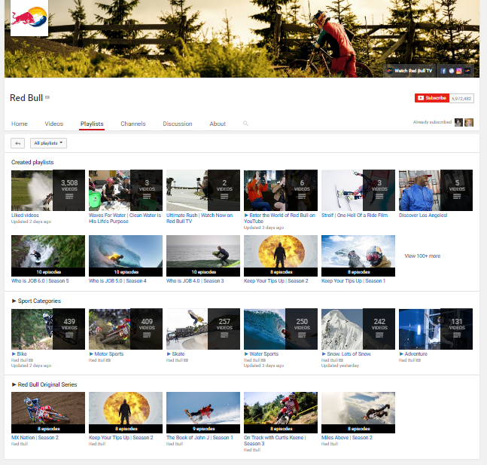Click the 5,972,482 subscriber count

[x=461, y=98]
